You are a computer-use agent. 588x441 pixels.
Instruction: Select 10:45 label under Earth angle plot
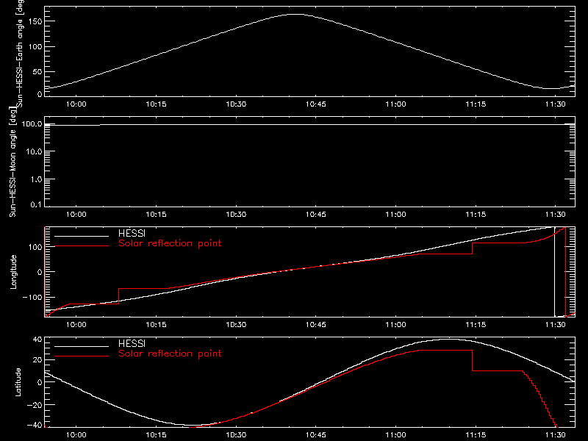[316, 104]
